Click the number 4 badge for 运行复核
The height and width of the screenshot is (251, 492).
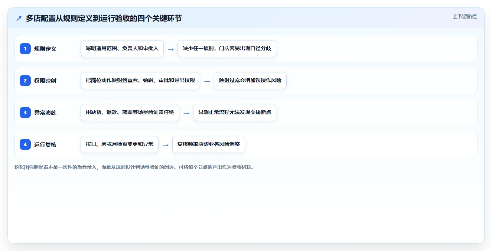point(25,144)
